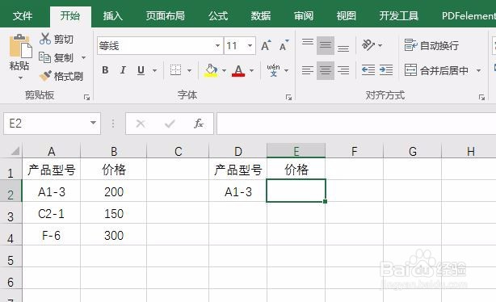Viewport: 496px width, 302px height.
Task: Click the formula Cancel X button
Action: tap(141, 124)
